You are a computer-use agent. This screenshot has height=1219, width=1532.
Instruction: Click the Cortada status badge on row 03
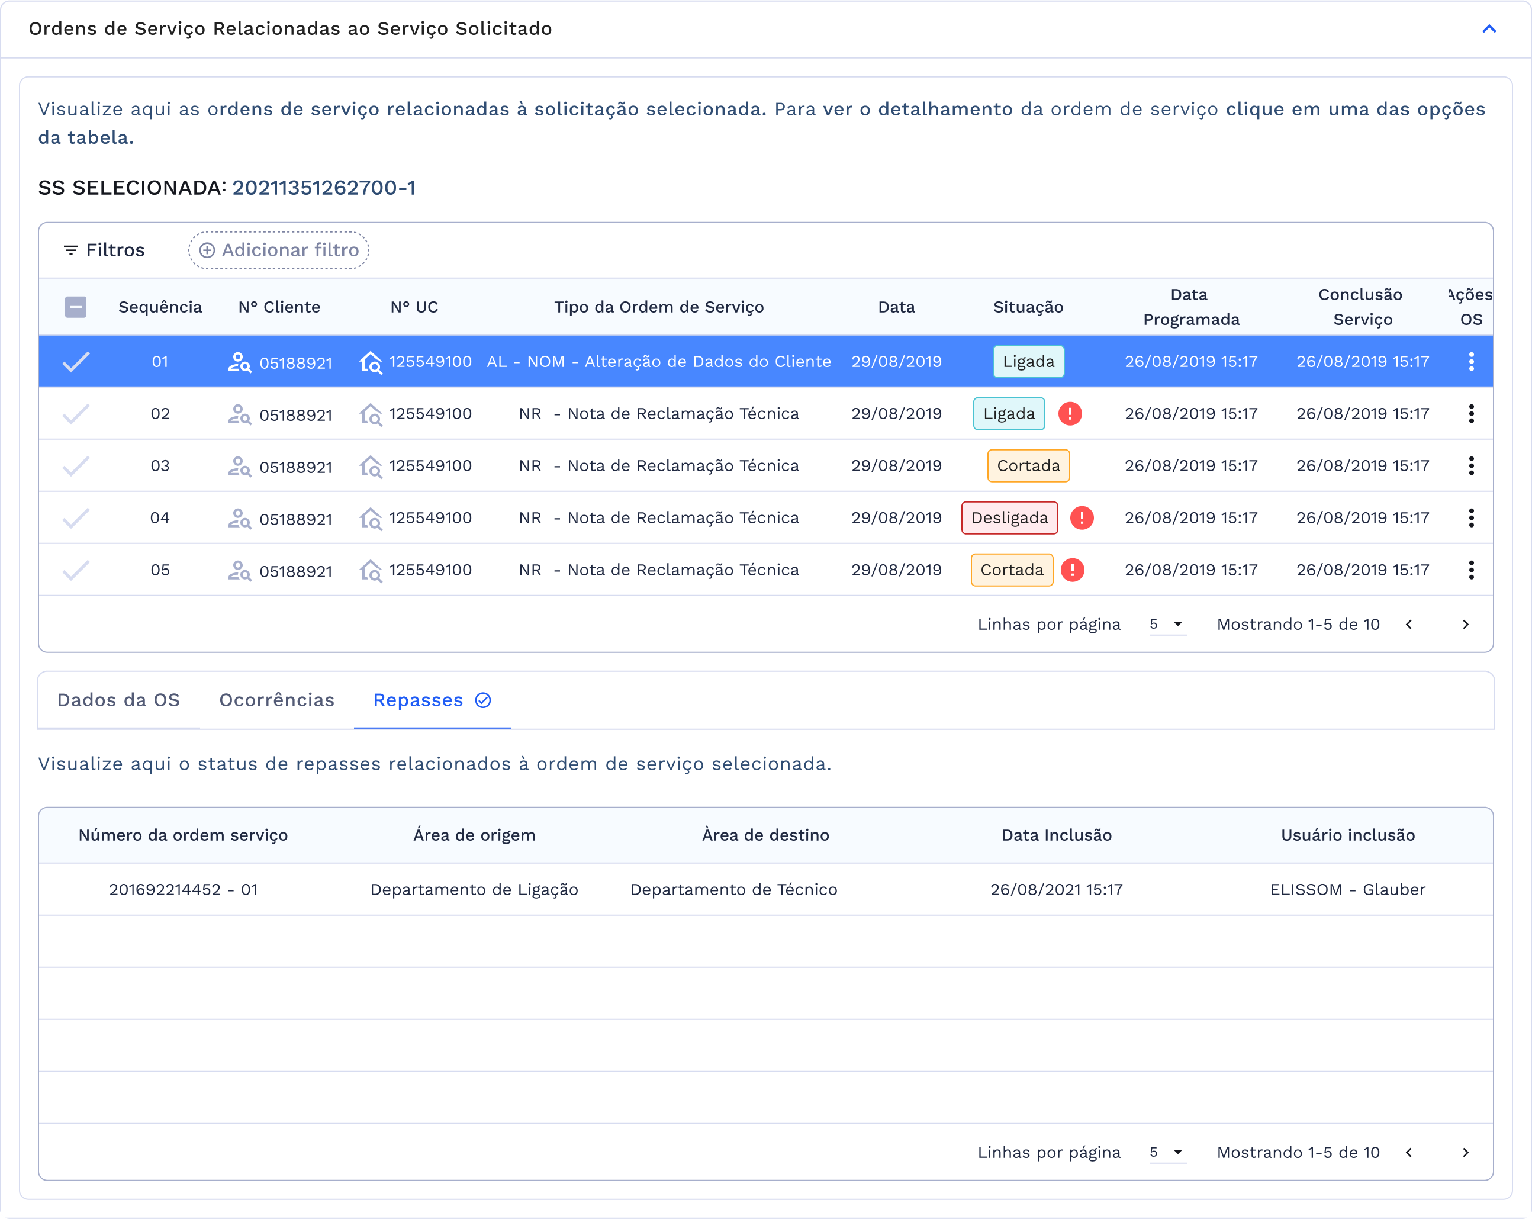(1028, 465)
